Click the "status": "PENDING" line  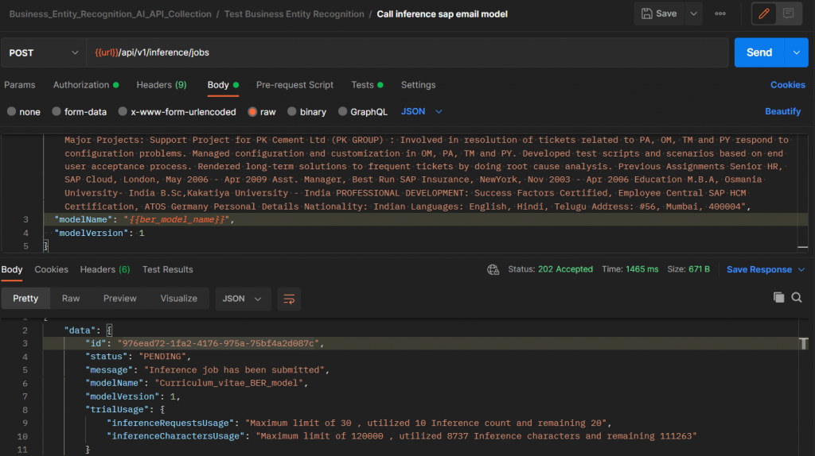(x=138, y=357)
